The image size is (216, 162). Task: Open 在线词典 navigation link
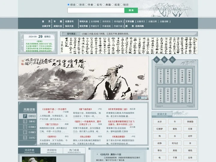coord(139,26)
